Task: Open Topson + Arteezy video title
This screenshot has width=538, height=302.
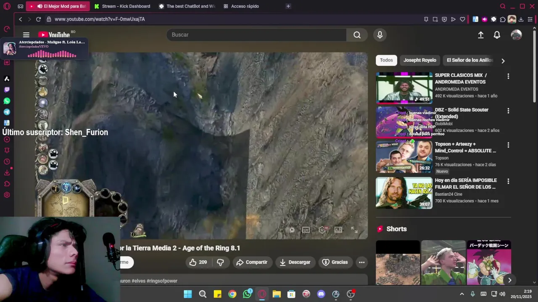Action: [465, 147]
